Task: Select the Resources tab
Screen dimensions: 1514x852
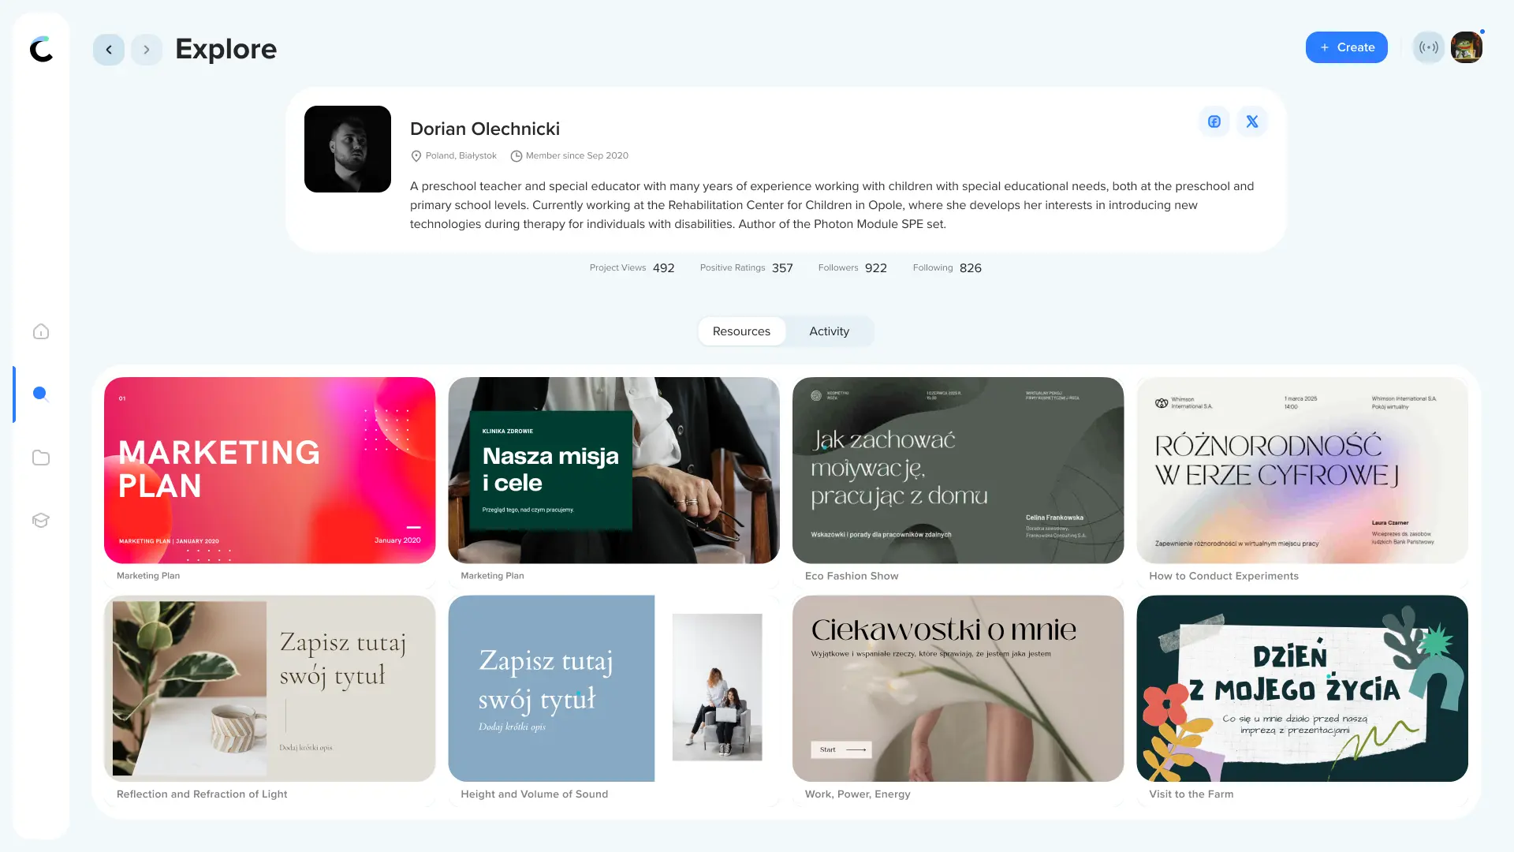Action: [741, 331]
